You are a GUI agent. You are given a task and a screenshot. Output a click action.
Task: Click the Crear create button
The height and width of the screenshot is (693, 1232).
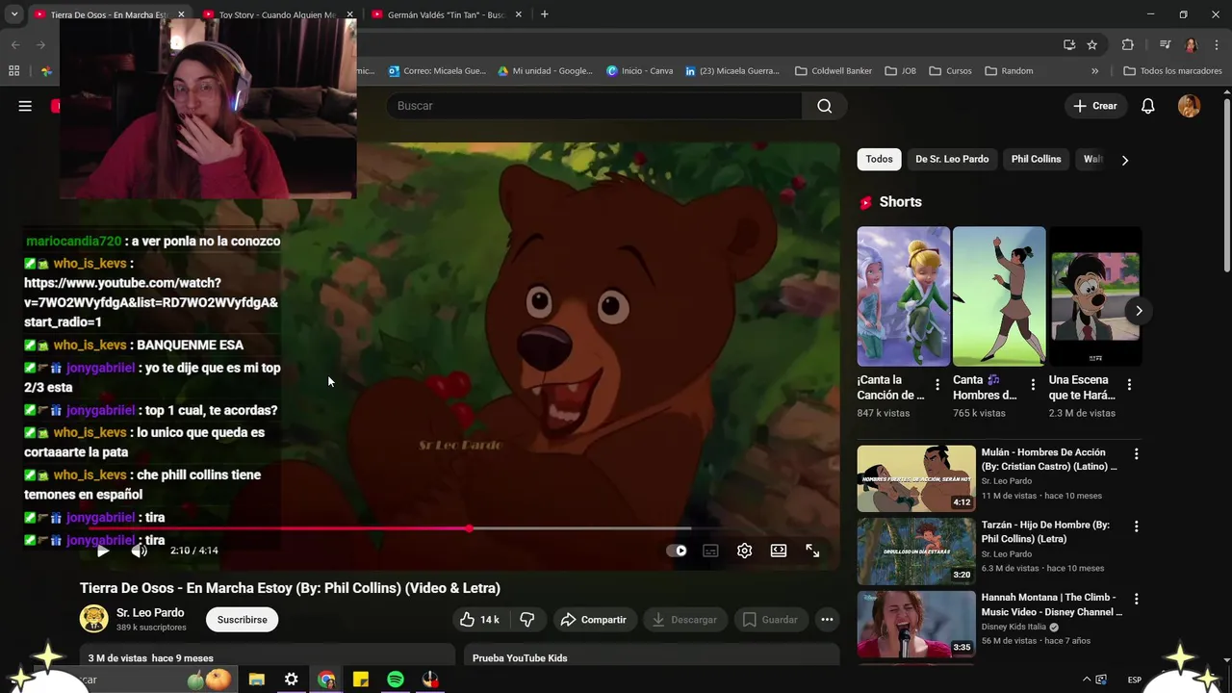tap(1095, 106)
